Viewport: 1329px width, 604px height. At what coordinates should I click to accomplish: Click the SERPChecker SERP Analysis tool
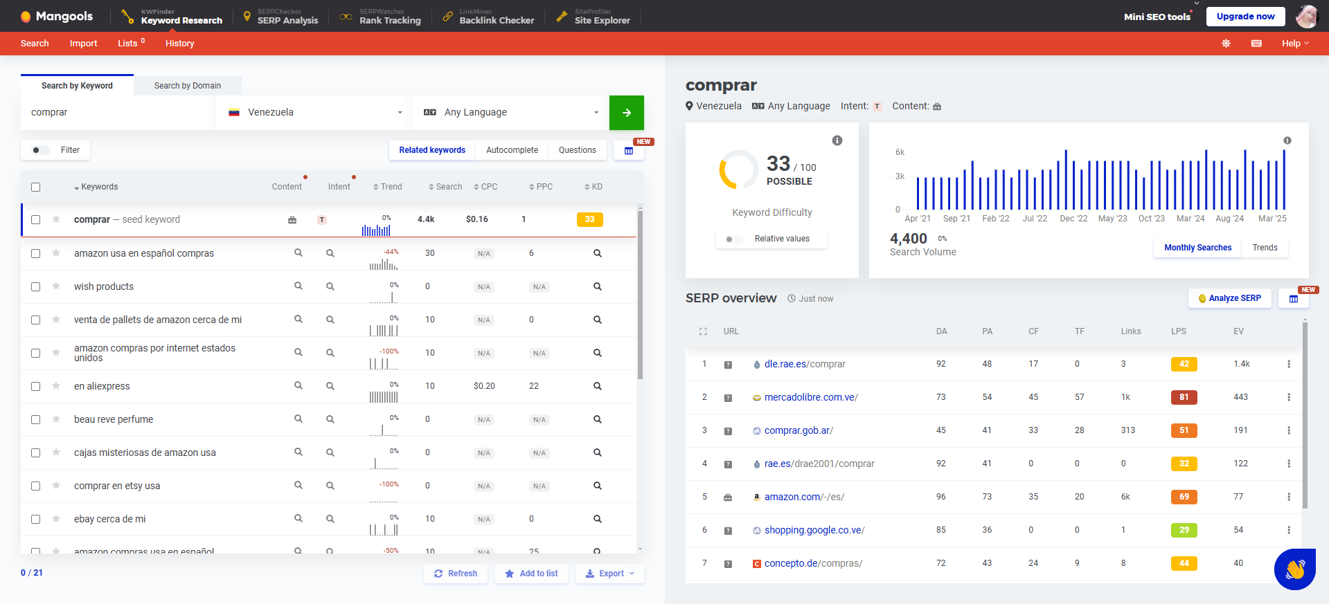pos(280,17)
